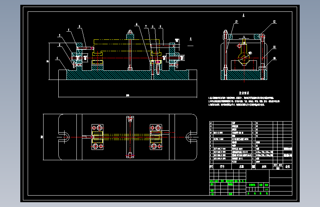Click the first line of technical requirements text
Image resolution: width=320 pixels, height=207 pixels.
[241, 98]
